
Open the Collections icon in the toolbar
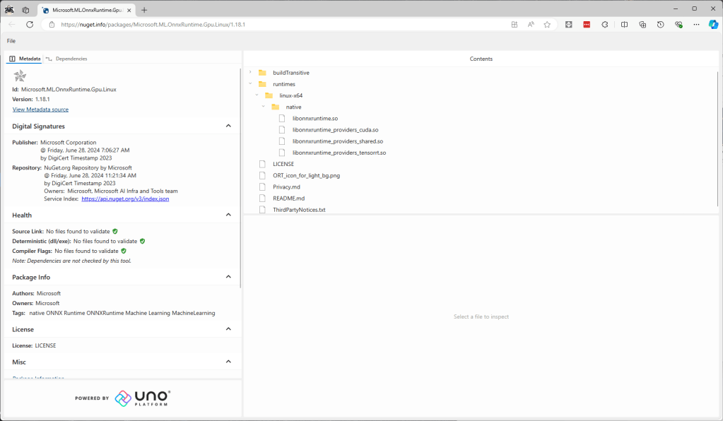[x=642, y=24]
